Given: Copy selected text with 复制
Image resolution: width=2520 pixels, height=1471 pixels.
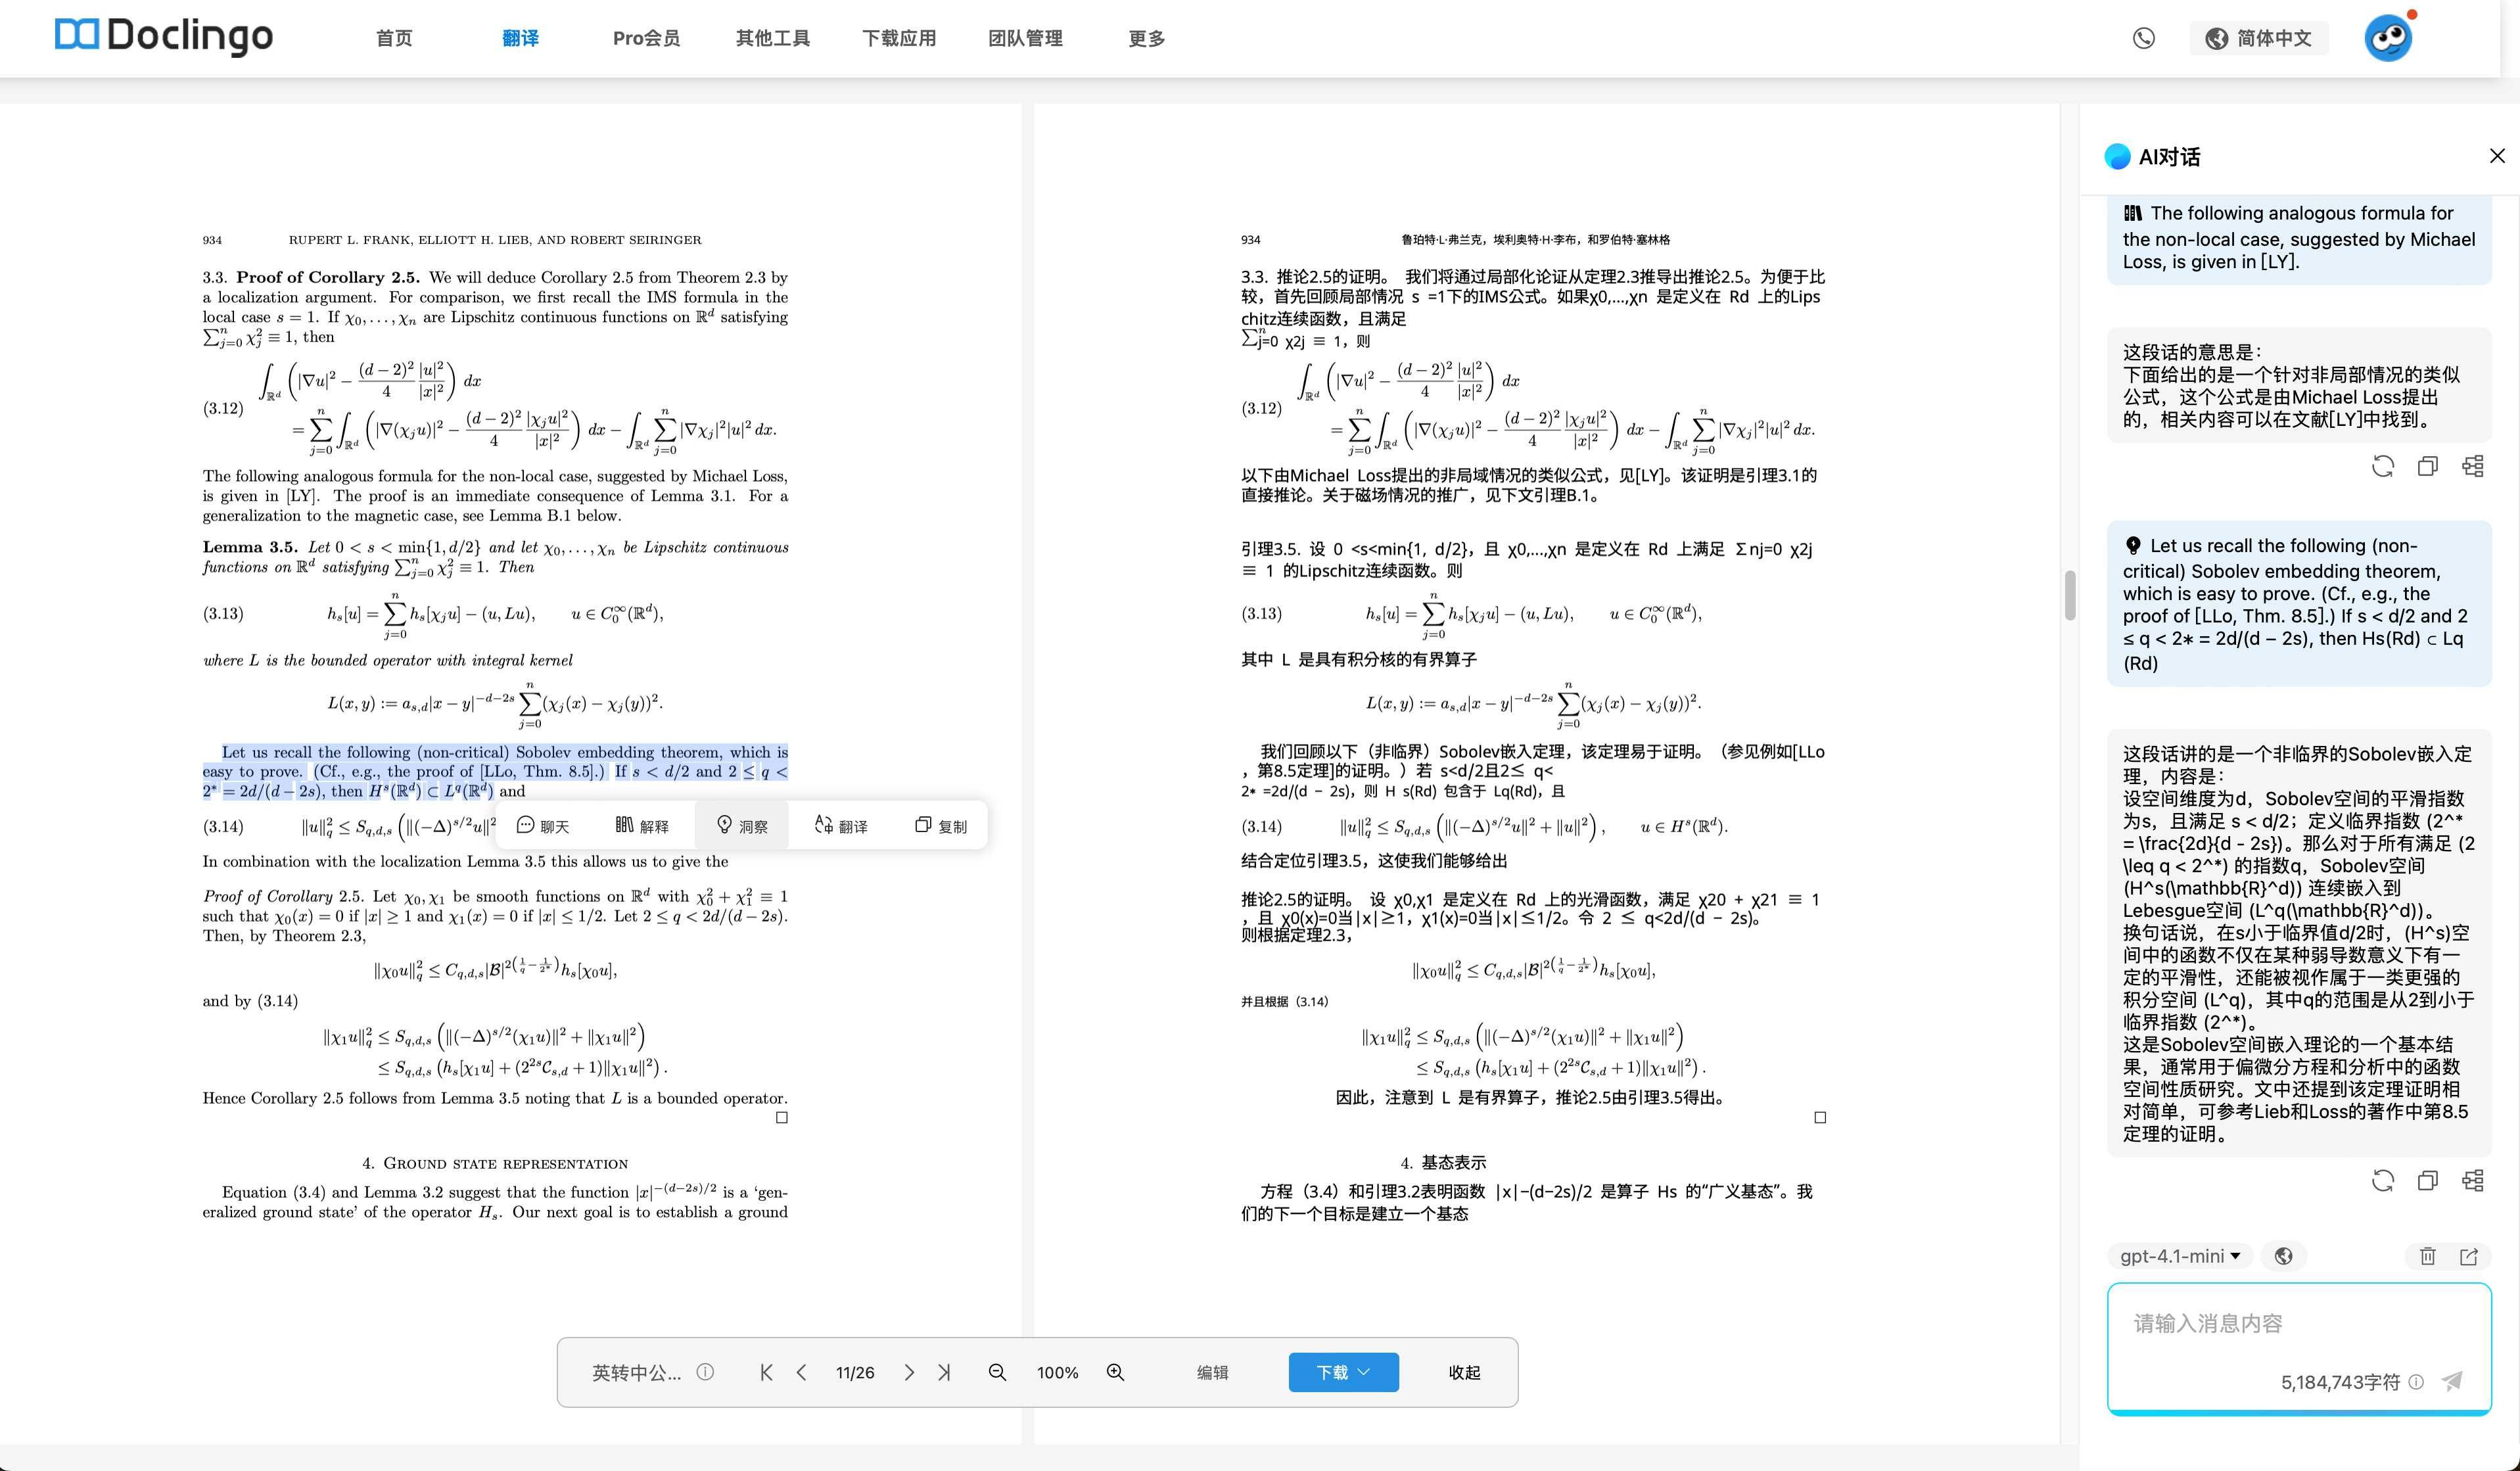Looking at the screenshot, I should 941,826.
